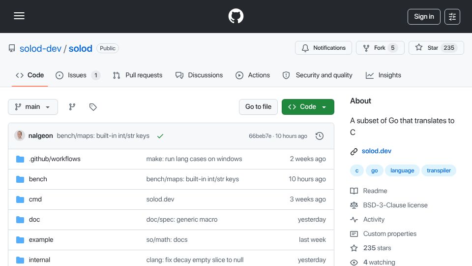The height and width of the screenshot is (266, 472).
Task: Click nalgeon's avatar image
Action: pos(20,136)
